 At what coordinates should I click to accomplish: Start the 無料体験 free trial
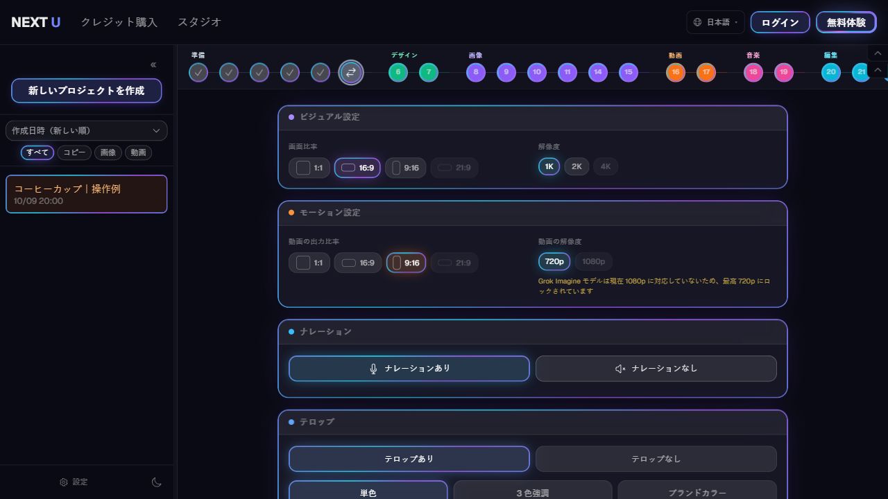point(846,22)
